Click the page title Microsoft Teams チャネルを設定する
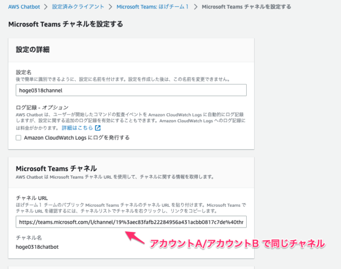The width and height of the screenshot is (341, 269). tap(66, 24)
